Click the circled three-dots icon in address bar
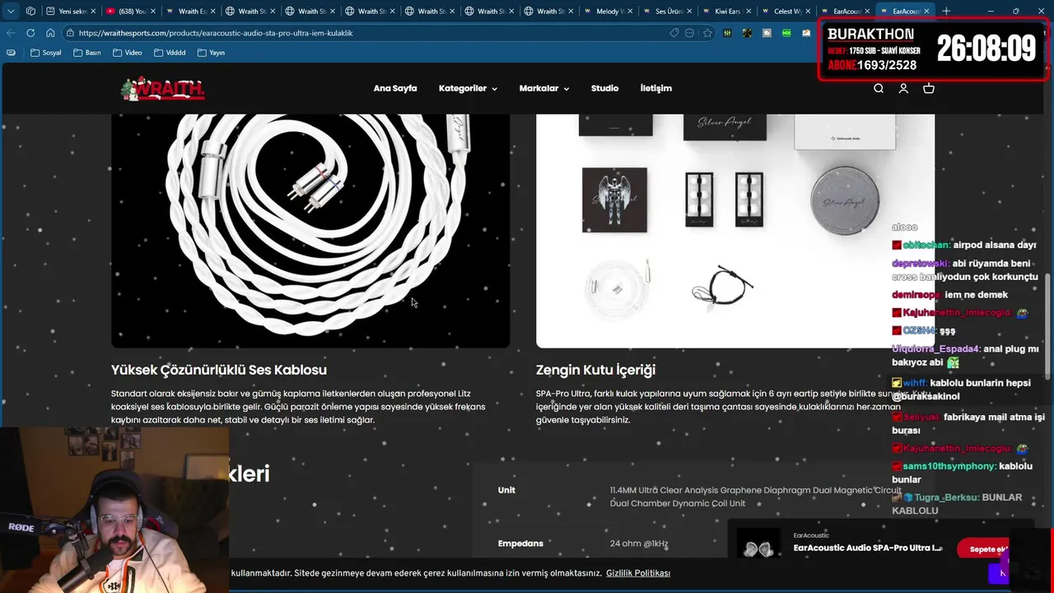 point(689,33)
